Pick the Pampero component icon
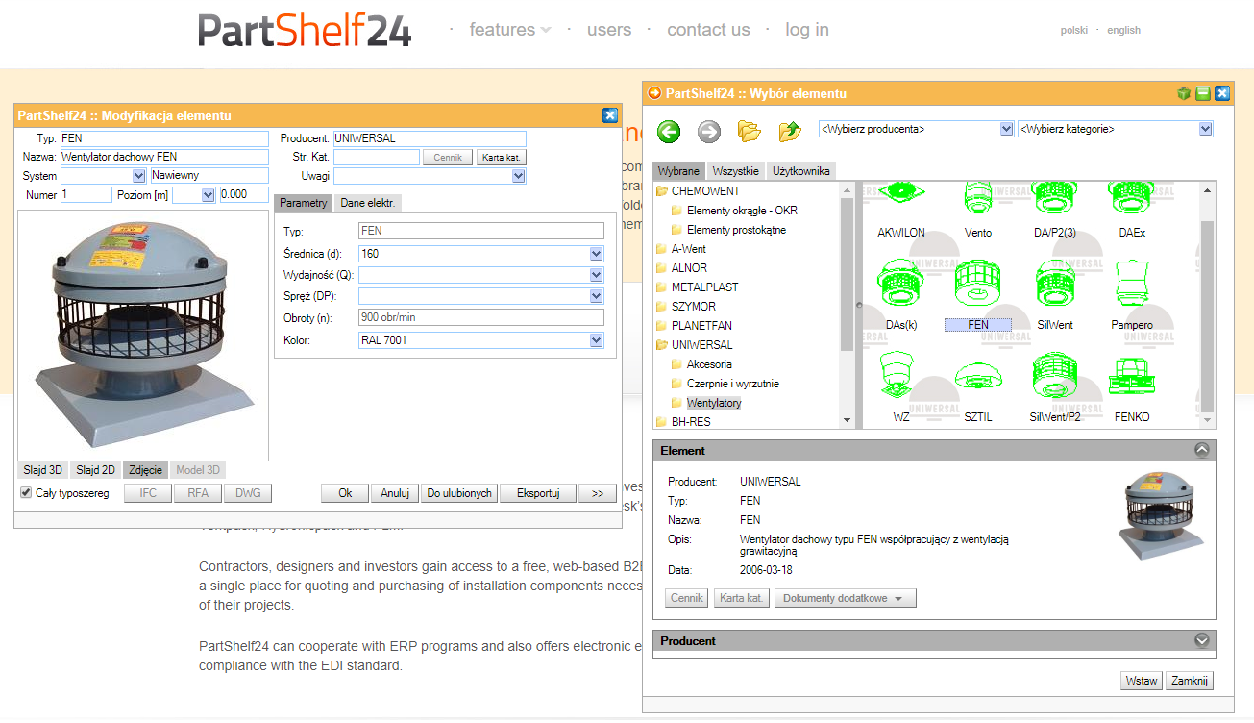The width and height of the screenshot is (1254, 723). coord(1131,287)
